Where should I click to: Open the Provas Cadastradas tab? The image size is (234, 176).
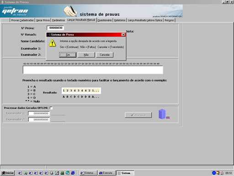[22, 20]
